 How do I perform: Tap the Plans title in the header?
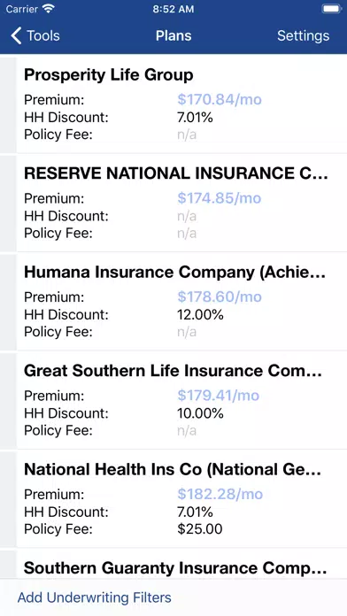tap(173, 35)
